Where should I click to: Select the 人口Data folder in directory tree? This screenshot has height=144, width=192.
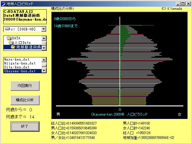pos(22,43)
